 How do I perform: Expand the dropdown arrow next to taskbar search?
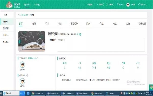pos(24,93)
